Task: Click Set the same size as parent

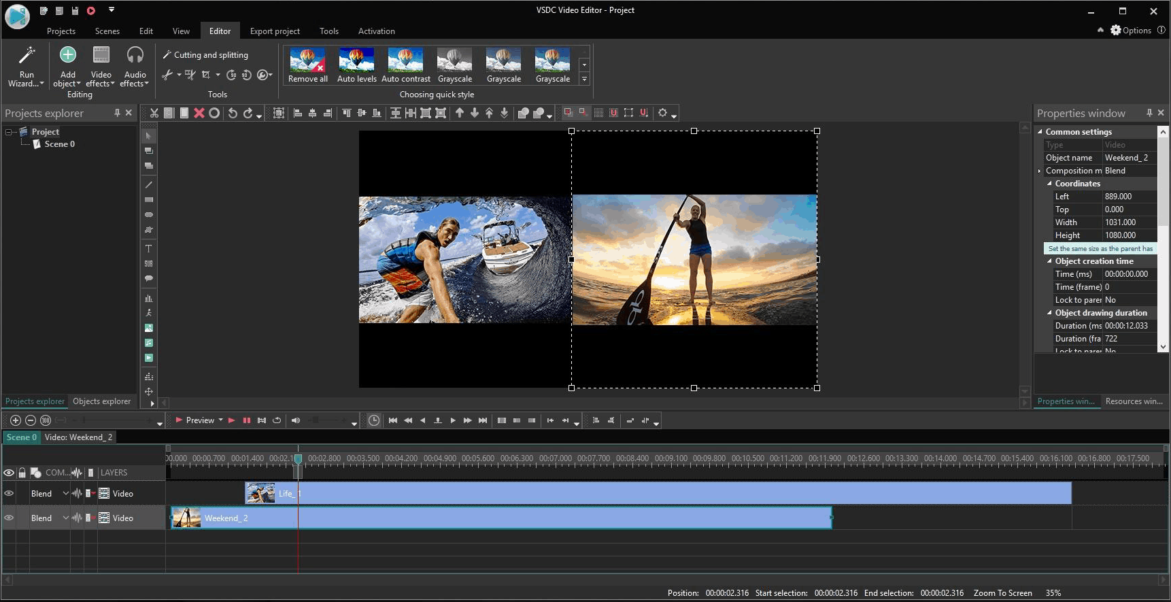Action: click(x=1100, y=249)
